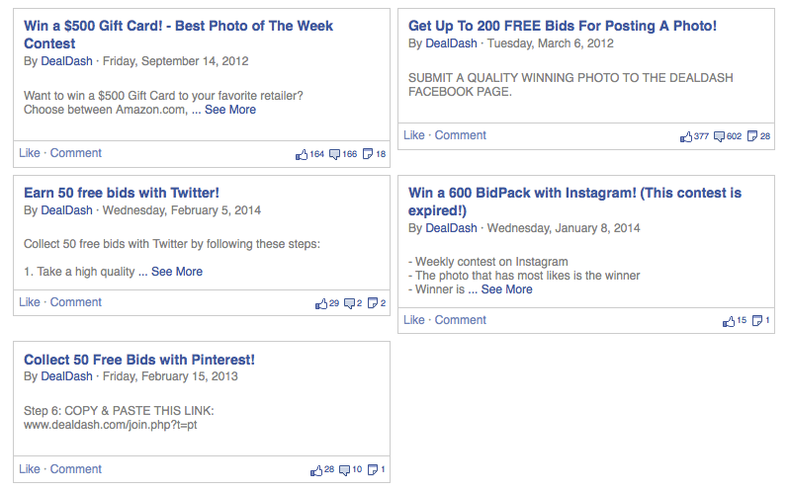Expand See More on Twitter bids note

[176, 272]
